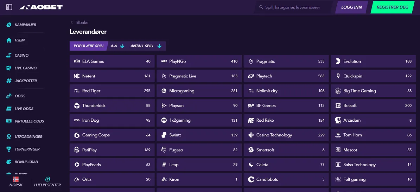This screenshot has width=420, height=192.
Task: Open Casino cherry icon
Action: 9,56
